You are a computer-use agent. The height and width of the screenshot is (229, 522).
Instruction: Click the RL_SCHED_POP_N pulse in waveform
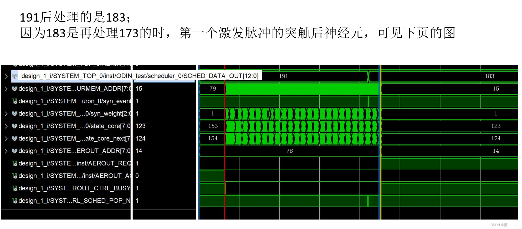(368, 201)
